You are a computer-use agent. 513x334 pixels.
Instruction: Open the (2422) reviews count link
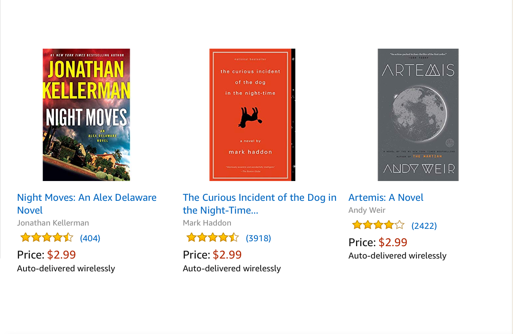tap(424, 226)
